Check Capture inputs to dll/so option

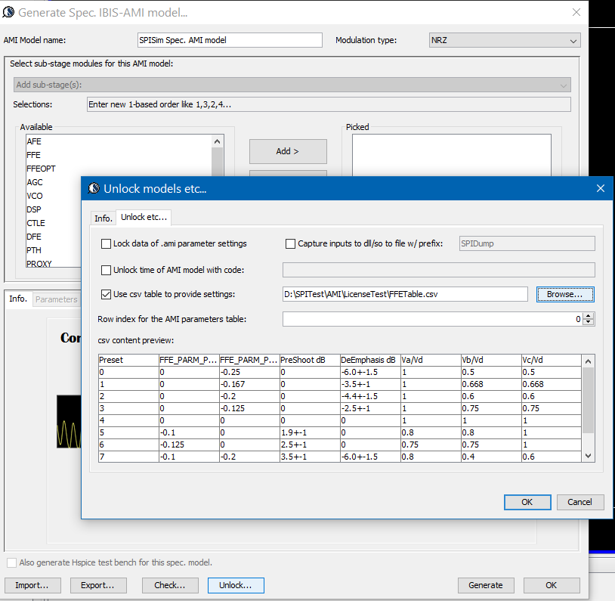(x=291, y=243)
